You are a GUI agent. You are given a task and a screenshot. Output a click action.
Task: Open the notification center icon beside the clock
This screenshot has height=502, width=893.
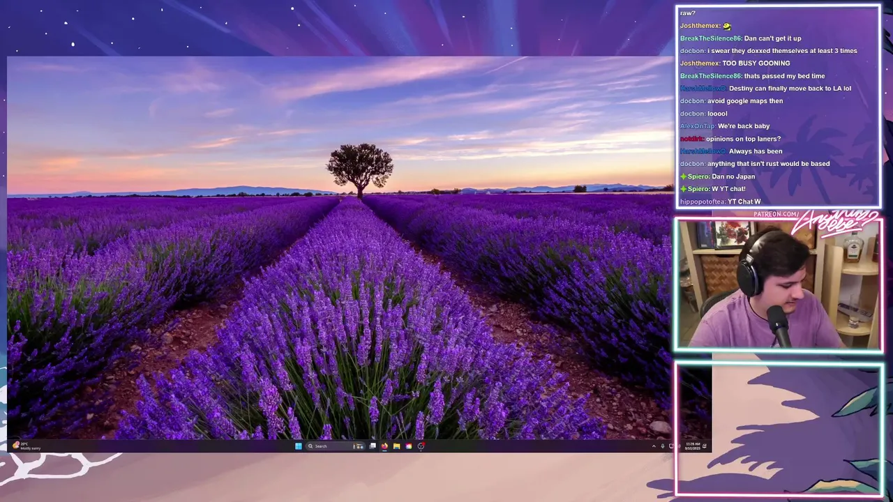click(x=705, y=446)
